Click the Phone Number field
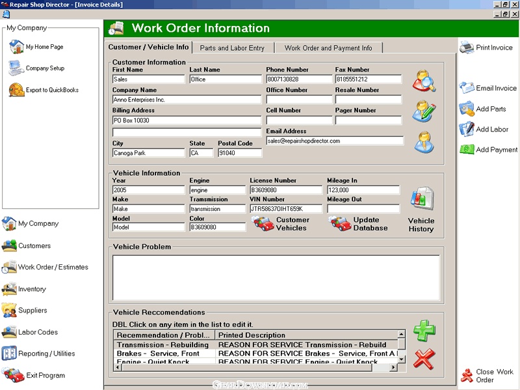Screen dimensions: 520x390 (x=299, y=79)
